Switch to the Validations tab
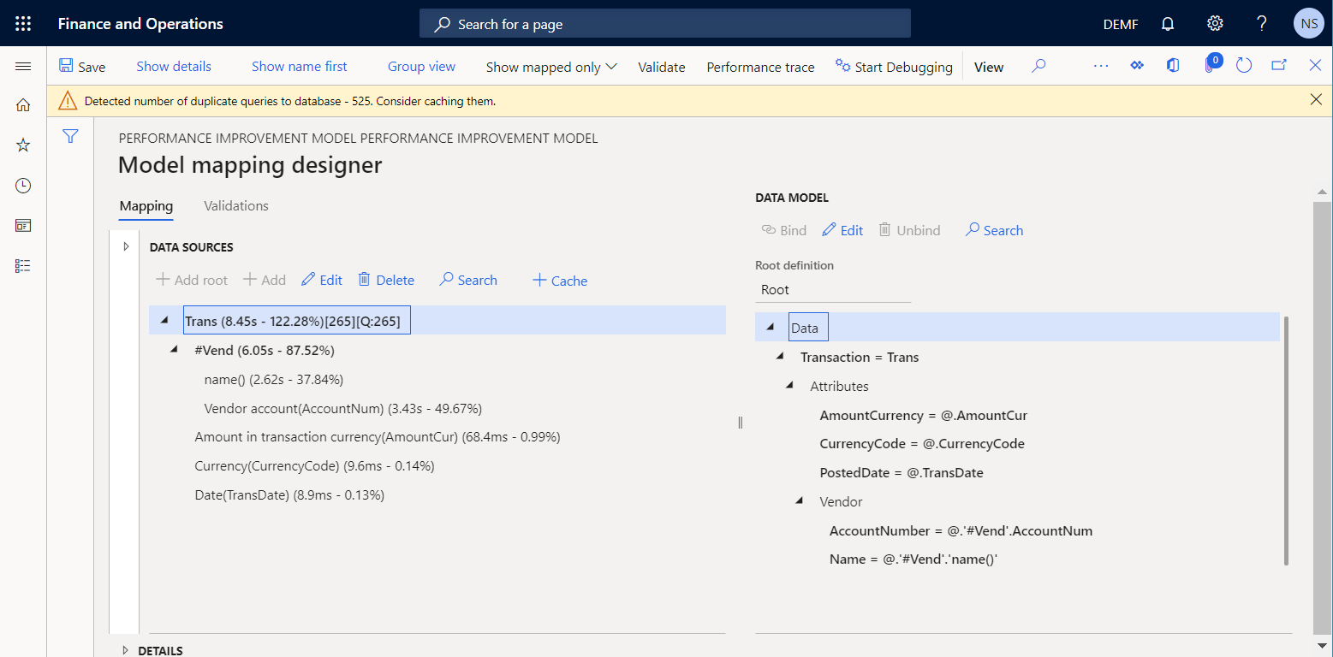Image resolution: width=1333 pixels, height=657 pixels. pyautogui.click(x=235, y=205)
